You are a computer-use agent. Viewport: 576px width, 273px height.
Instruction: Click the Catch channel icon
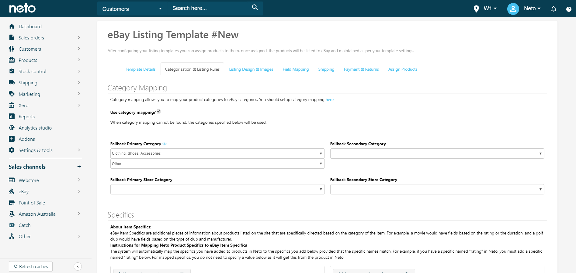(12, 225)
